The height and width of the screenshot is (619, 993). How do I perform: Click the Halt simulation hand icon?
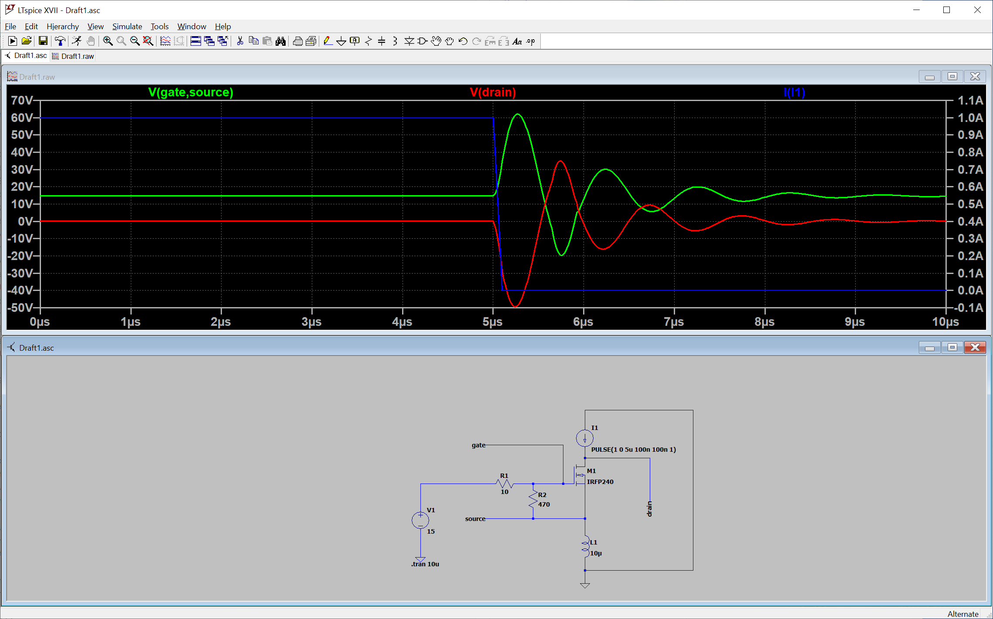[x=90, y=41]
